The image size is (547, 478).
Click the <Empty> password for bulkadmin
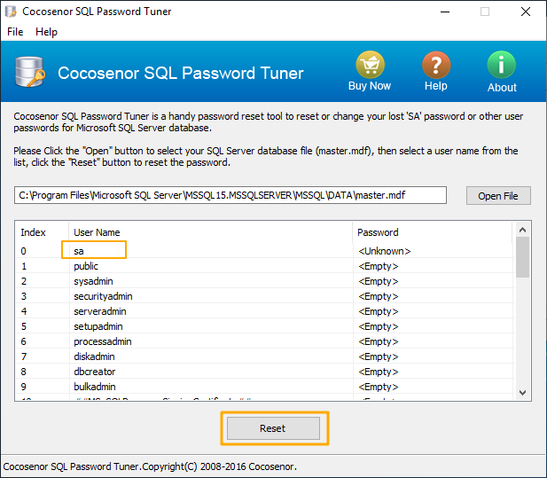click(379, 387)
